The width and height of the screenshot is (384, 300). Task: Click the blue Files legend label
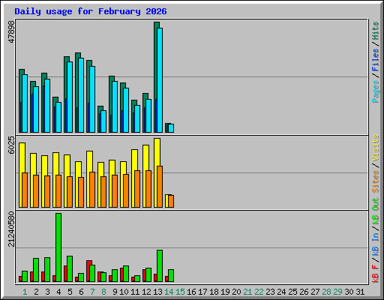pyautogui.click(x=376, y=60)
